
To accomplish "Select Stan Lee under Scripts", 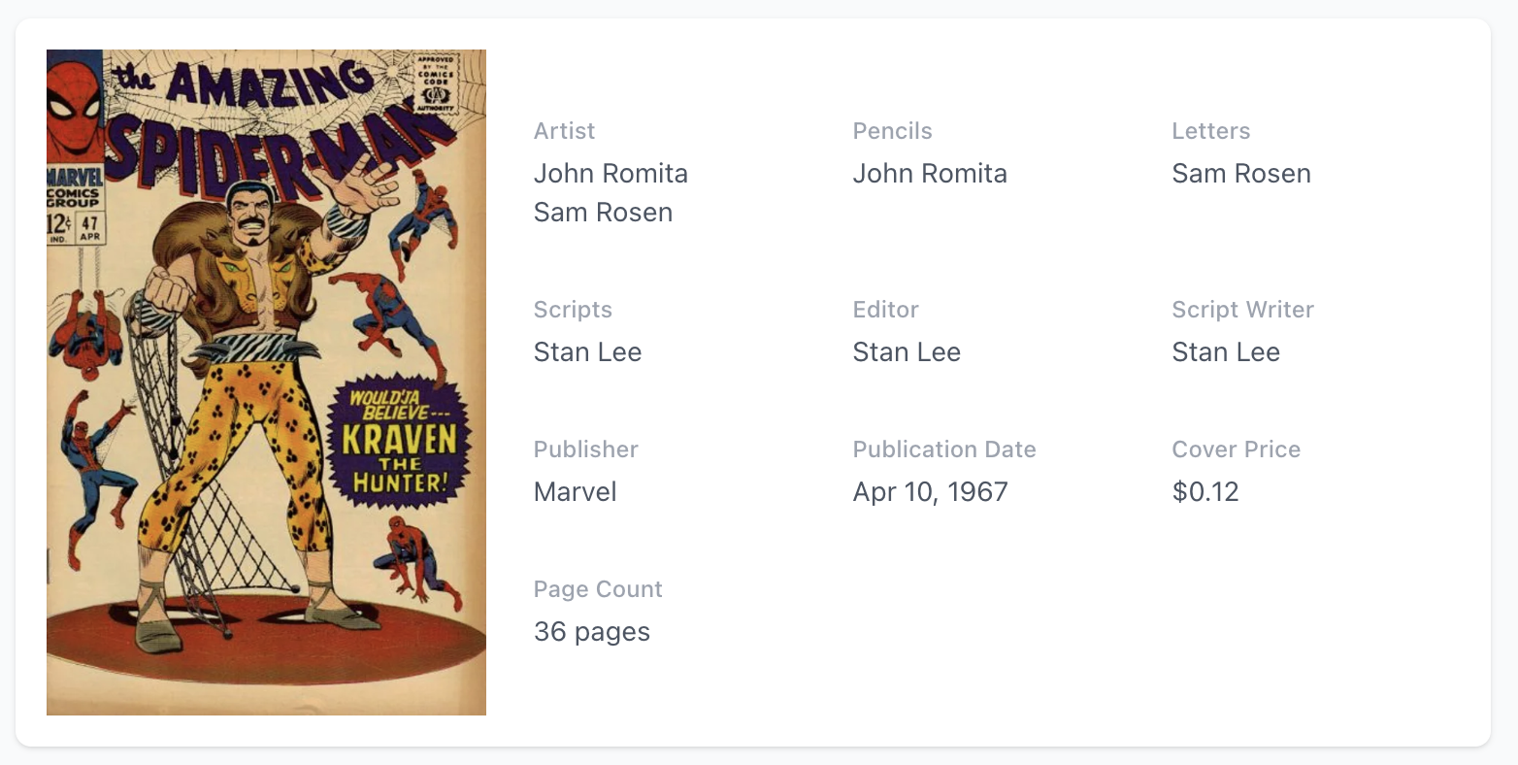I will [x=587, y=352].
